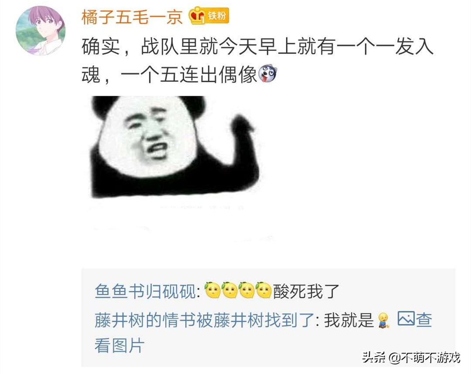
Task: Open 鱼鱼书归砚砚's profile link
Action: click(x=145, y=291)
